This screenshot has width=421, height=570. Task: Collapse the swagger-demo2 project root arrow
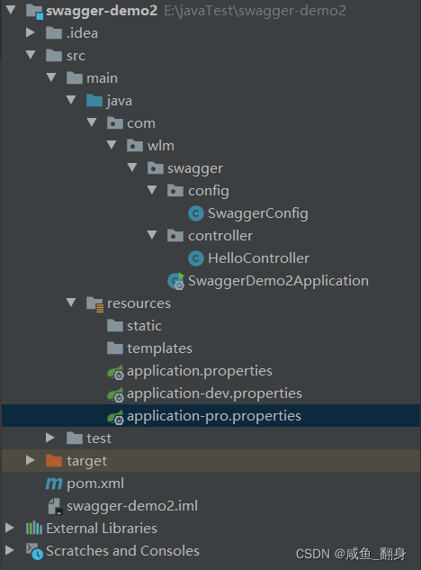tap(11, 10)
